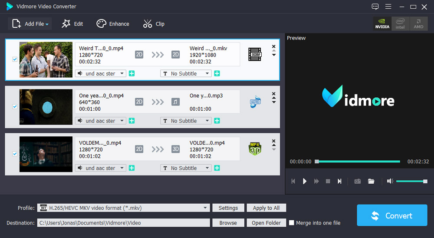Open subtitle dropdown for VOLDEM..._0.mp4
Viewport: 434px width, 238px height.
tap(186, 168)
